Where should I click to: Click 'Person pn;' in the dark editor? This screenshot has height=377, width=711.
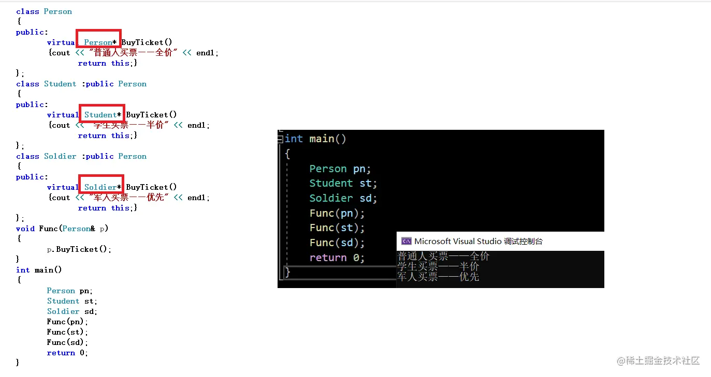coord(340,169)
